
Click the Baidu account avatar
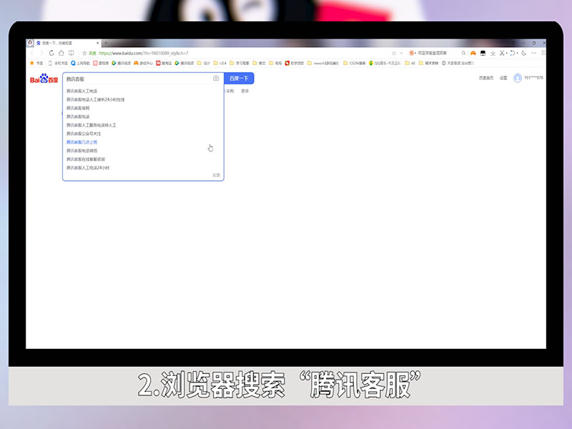point(517,78)
